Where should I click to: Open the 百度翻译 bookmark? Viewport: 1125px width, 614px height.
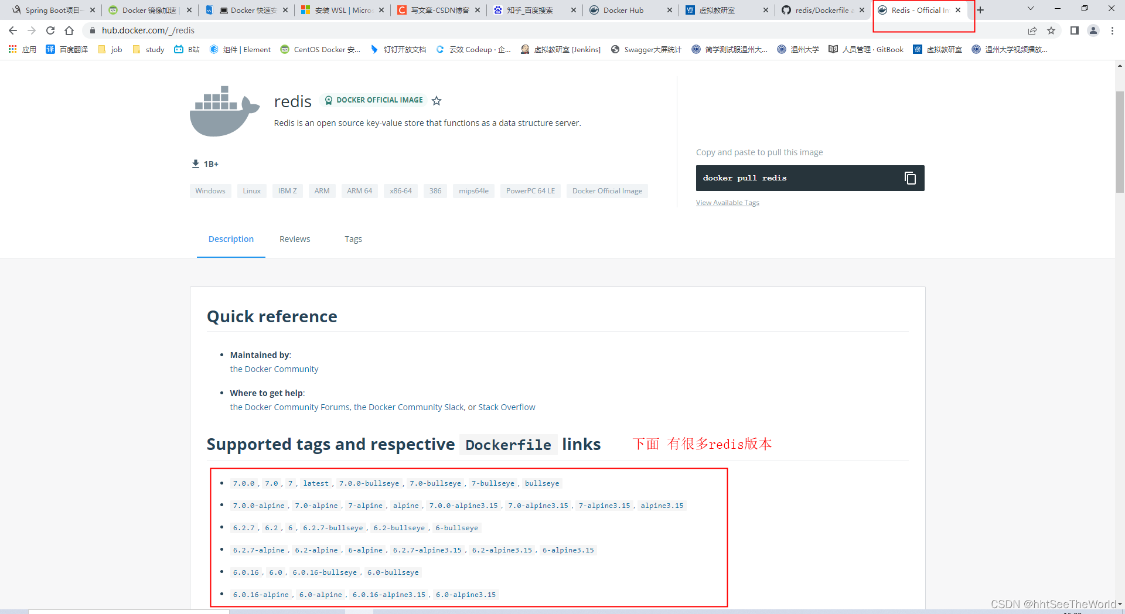tap(67, 50)
